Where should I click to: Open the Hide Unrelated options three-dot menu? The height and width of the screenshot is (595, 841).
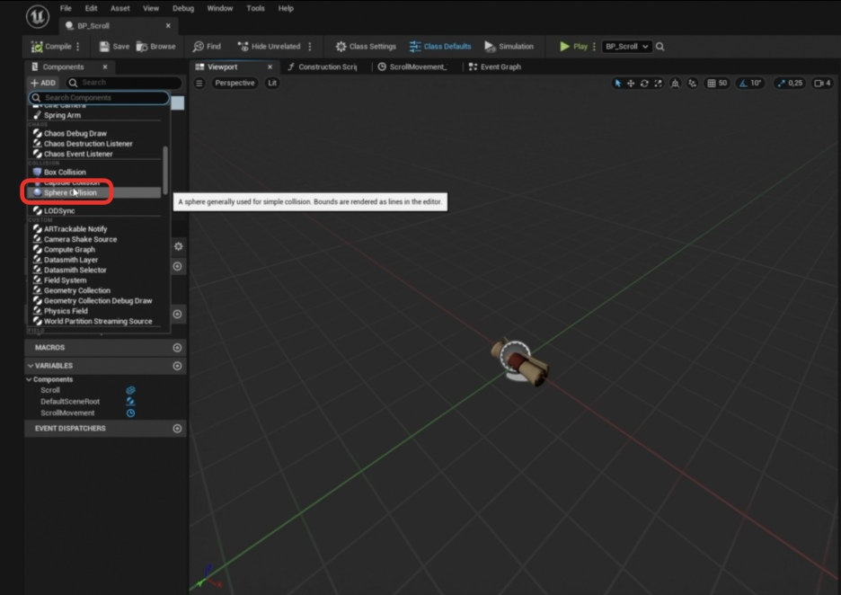pos(310,47)
